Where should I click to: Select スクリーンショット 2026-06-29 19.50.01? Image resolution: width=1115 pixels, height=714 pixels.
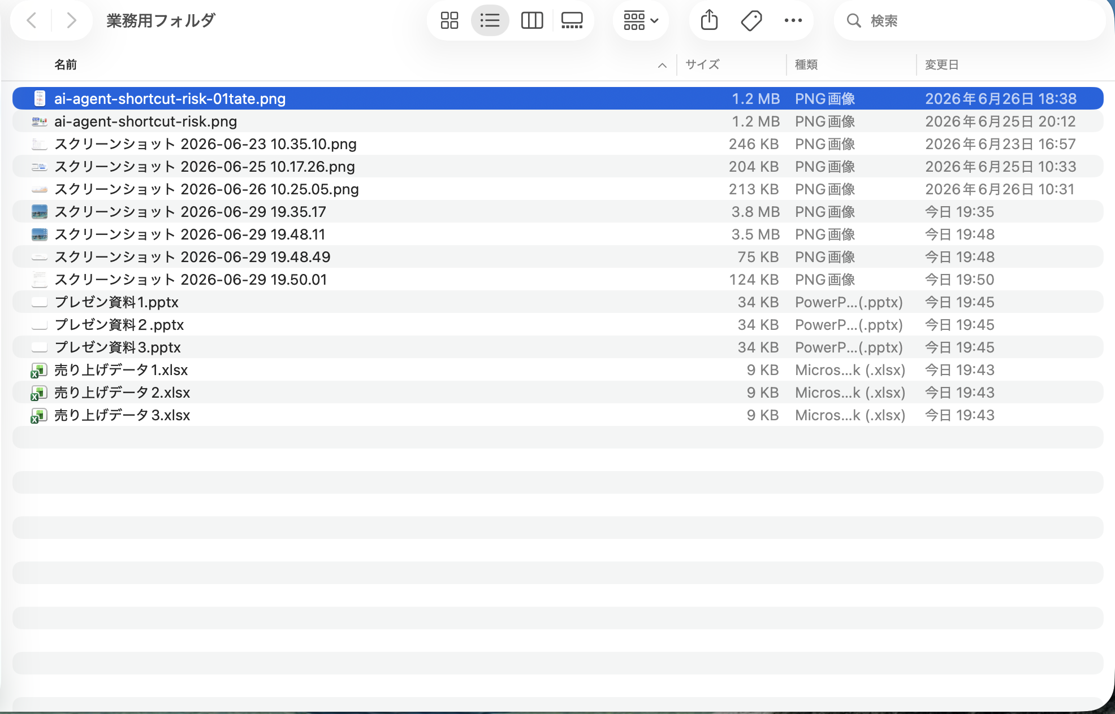tap(557, 280)
